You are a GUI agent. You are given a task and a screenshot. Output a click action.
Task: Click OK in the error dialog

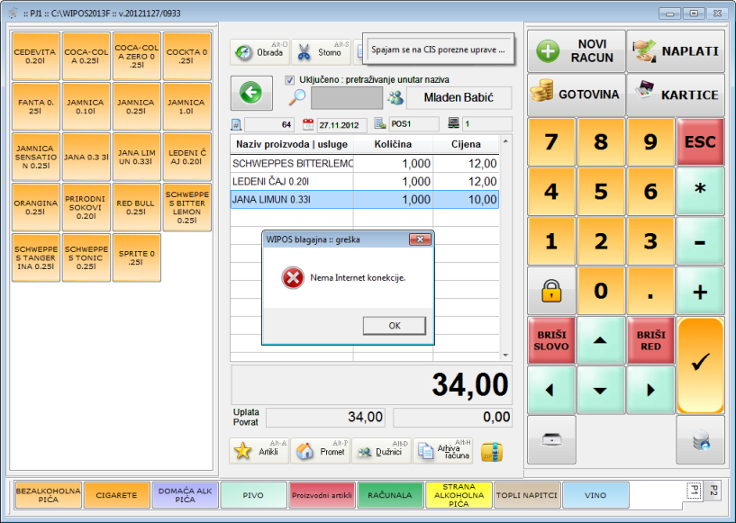tap(394, 325)
